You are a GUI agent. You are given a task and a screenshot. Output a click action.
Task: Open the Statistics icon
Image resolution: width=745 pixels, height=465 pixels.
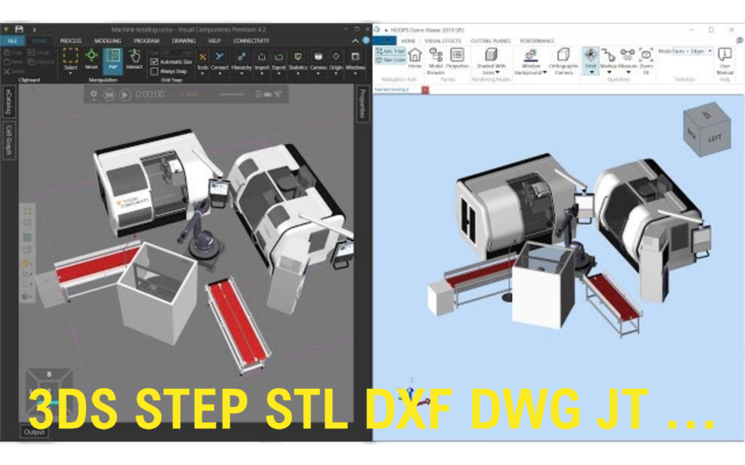tap(298, 57)
